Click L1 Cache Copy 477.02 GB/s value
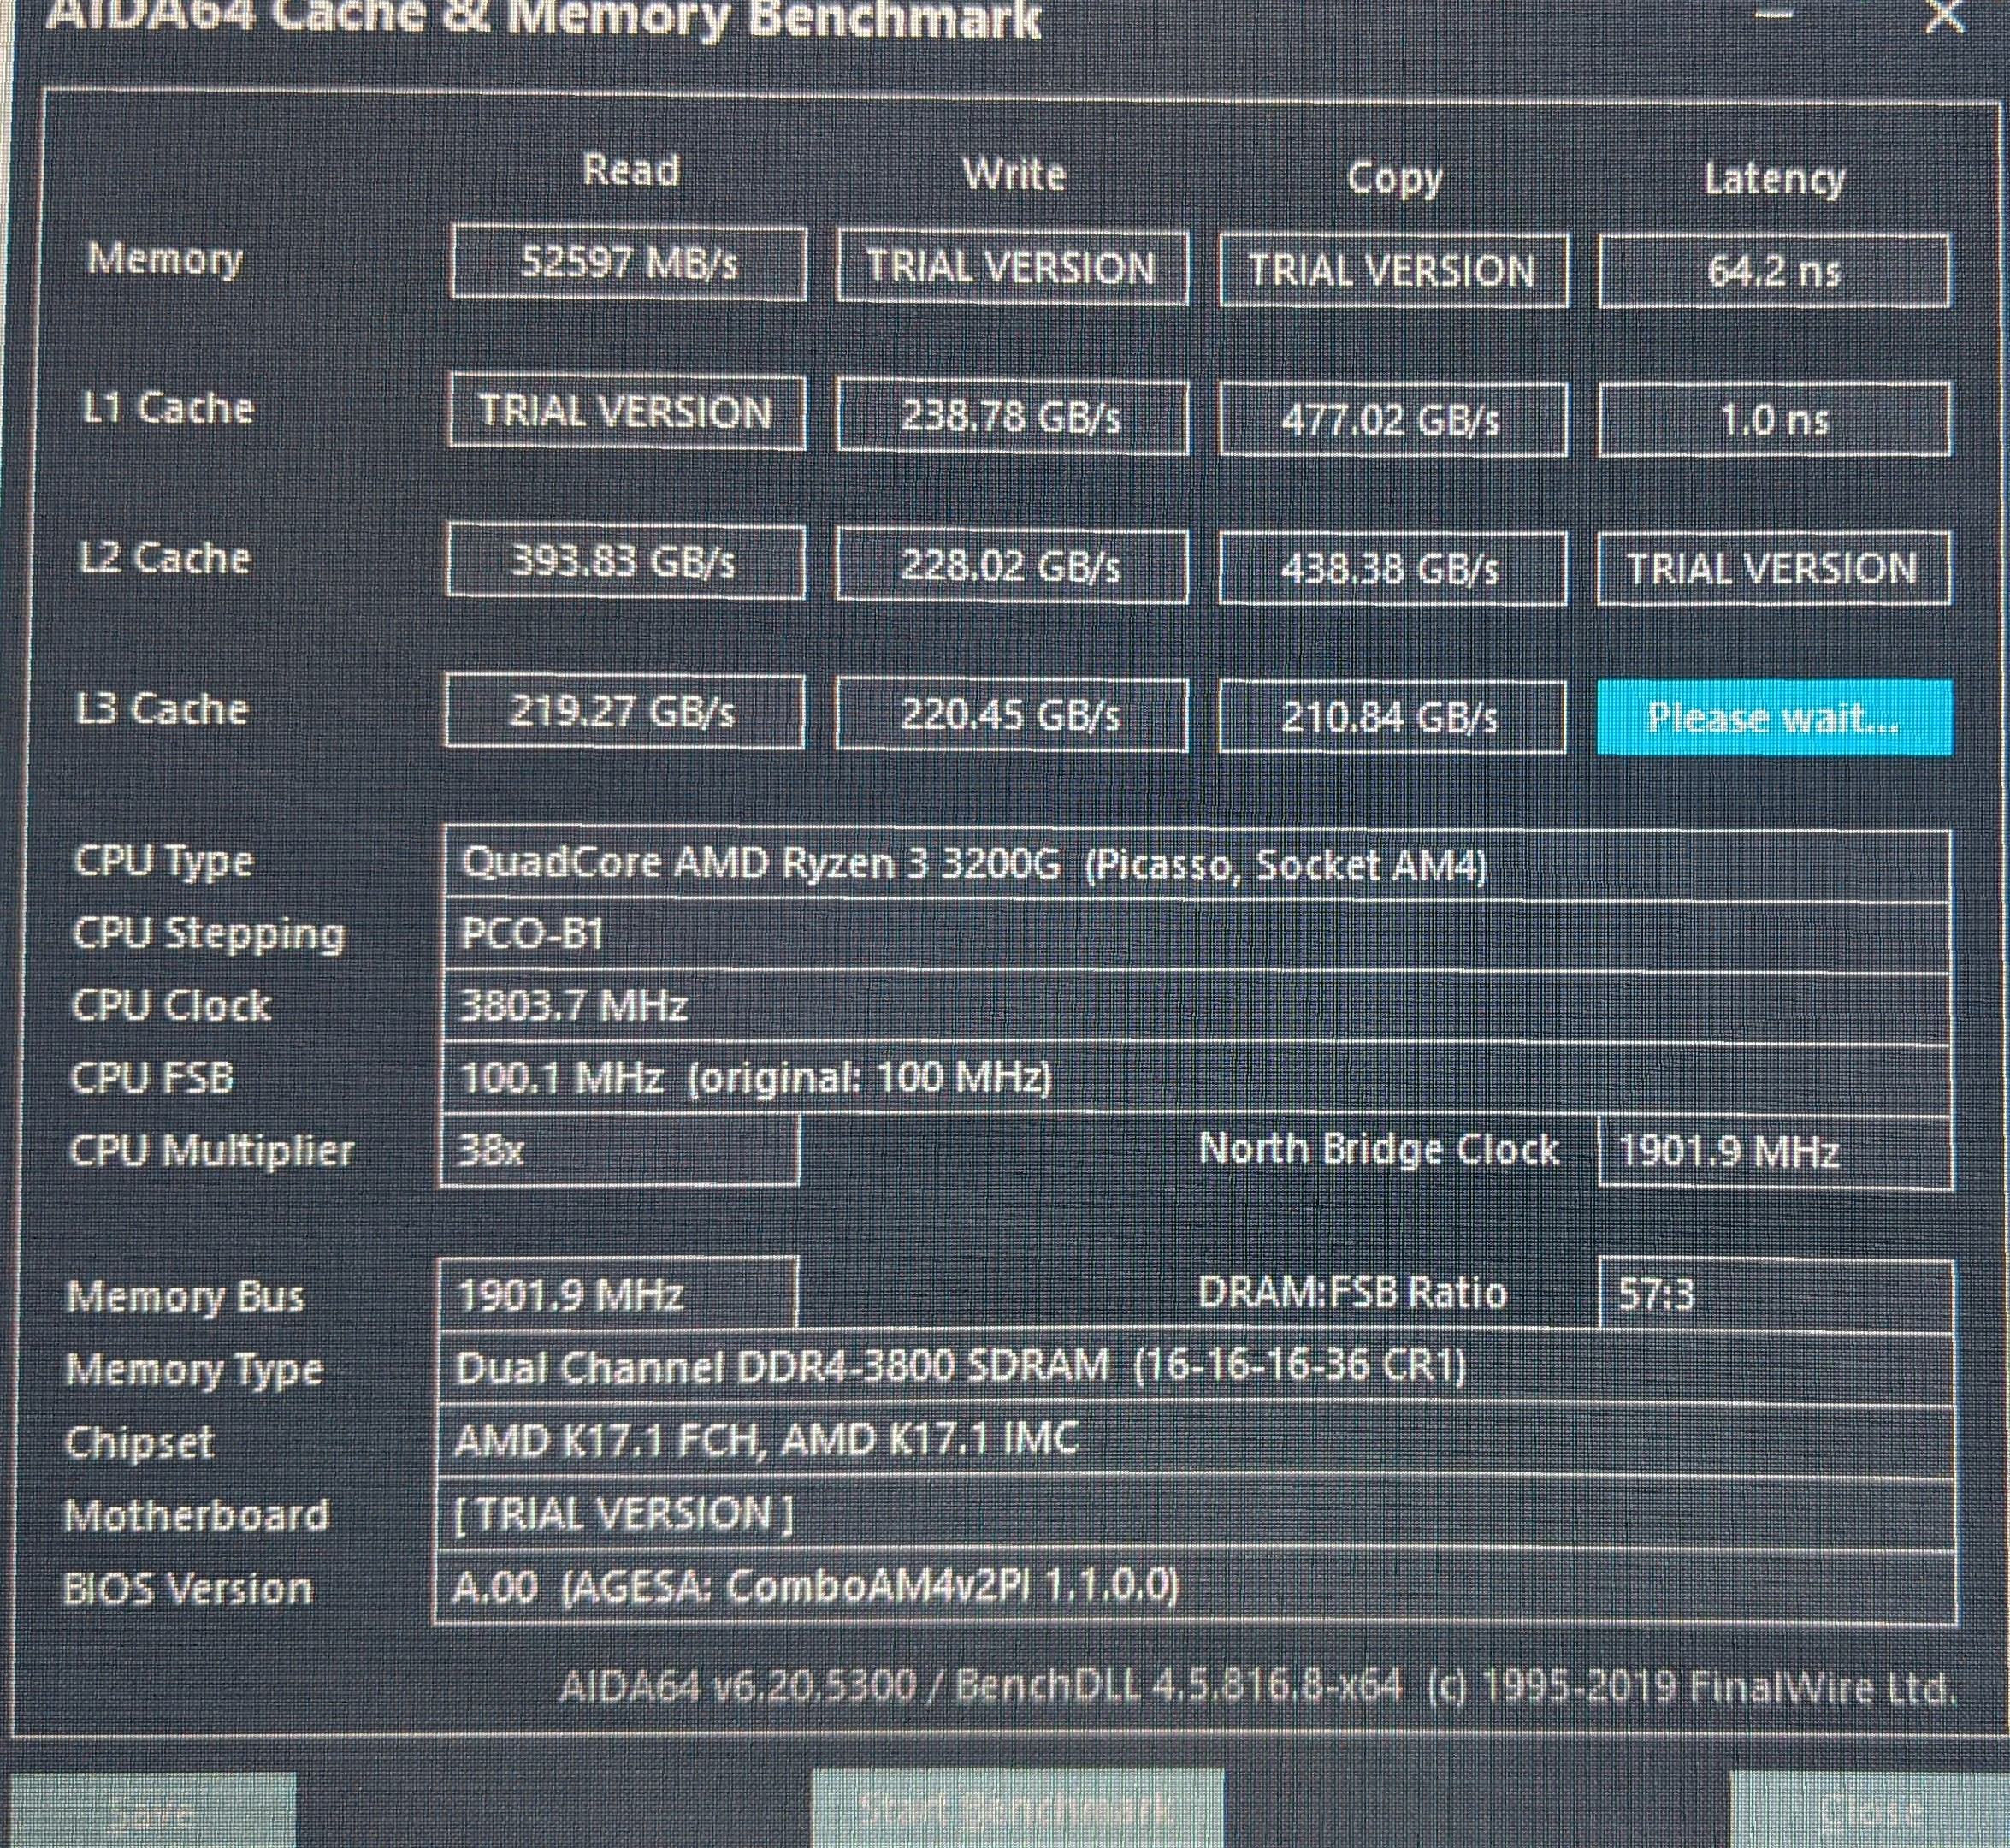The height and width of the screenshot is (1848, 2010). (1392, 420)
